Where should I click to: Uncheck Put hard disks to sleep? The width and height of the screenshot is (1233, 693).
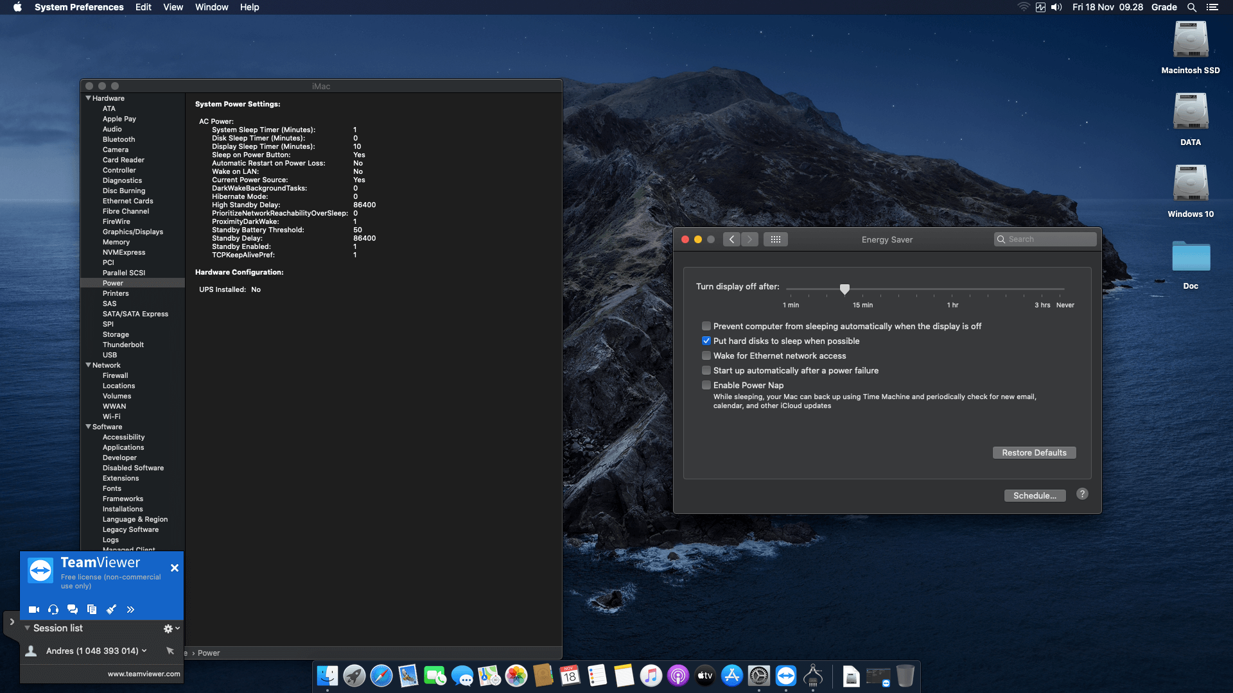[x=706, y=341]
